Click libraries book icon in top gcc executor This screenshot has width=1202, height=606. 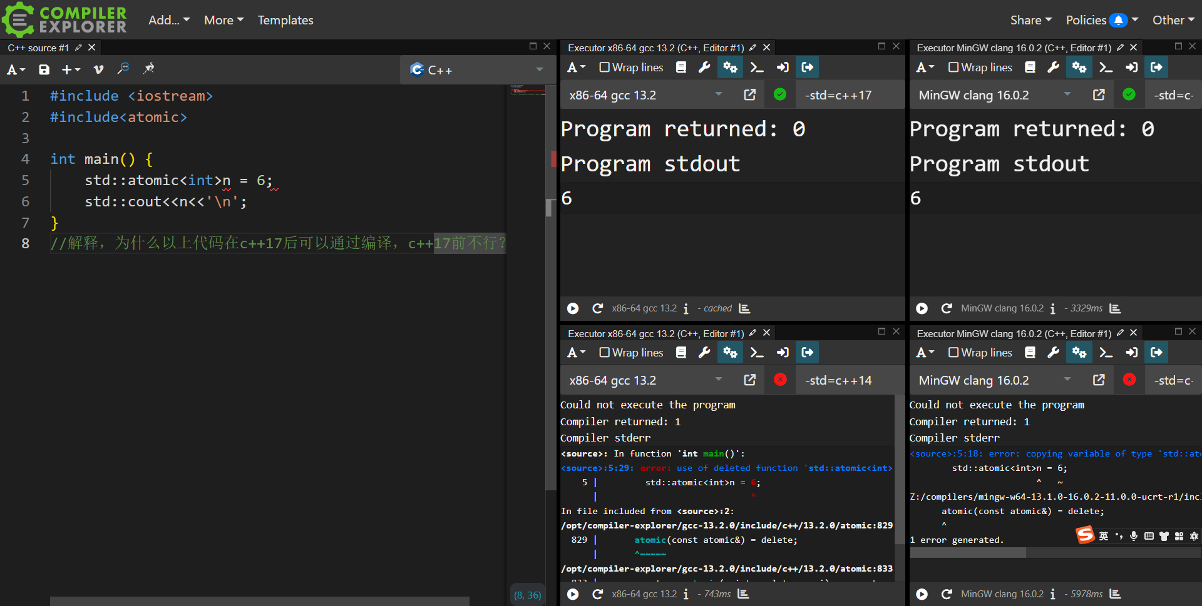pyautogui.click(x=681, y=68)
